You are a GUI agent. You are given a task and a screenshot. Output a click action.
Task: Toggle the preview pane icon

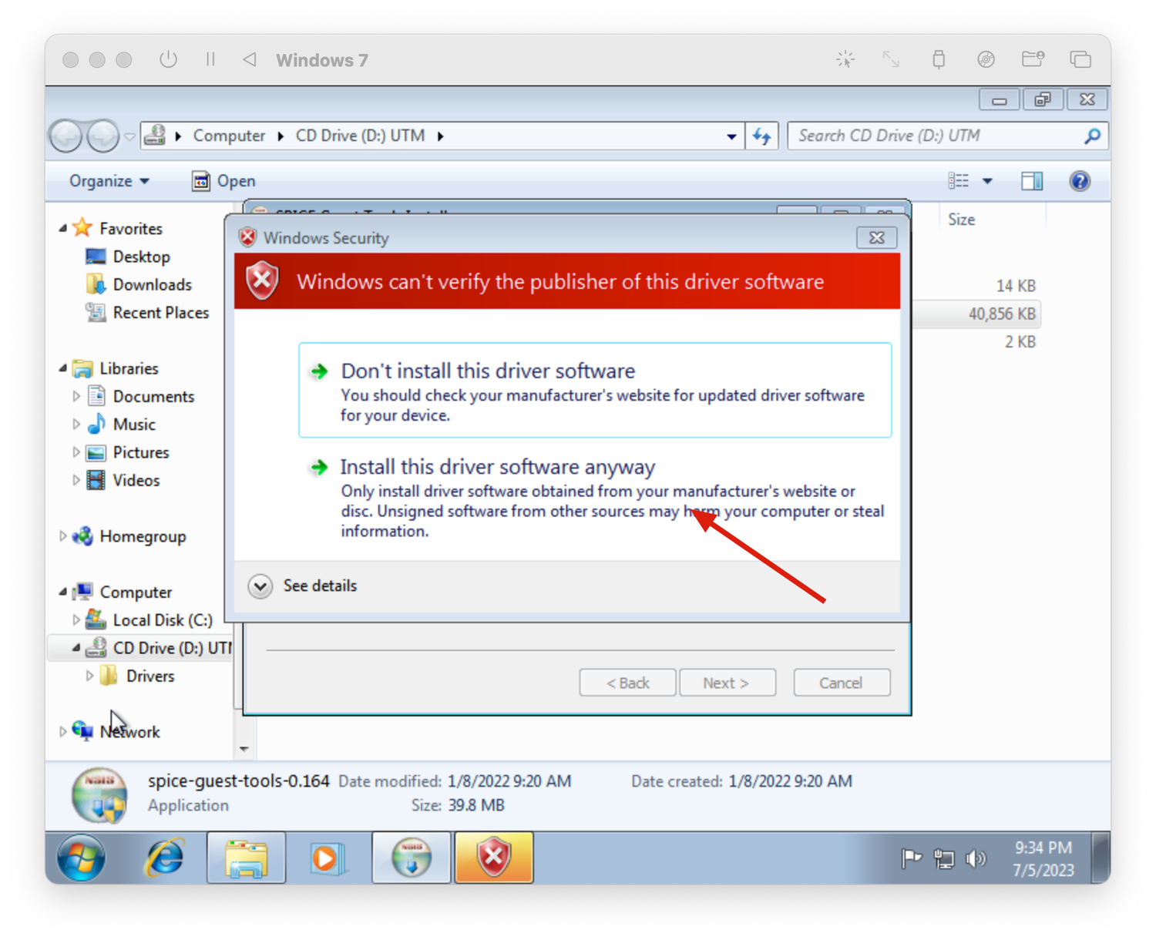1032,181
